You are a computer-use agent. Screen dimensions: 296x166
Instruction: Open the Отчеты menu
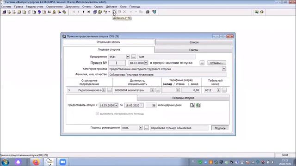86,6
